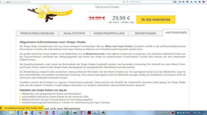Open XnView from the taskbar
Image resolution: width=207 pixels, height=115 pixels.
[40, 113]
